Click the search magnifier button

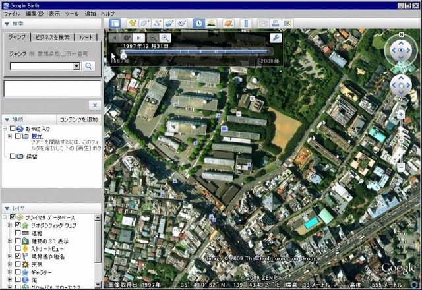coord(88,66)
